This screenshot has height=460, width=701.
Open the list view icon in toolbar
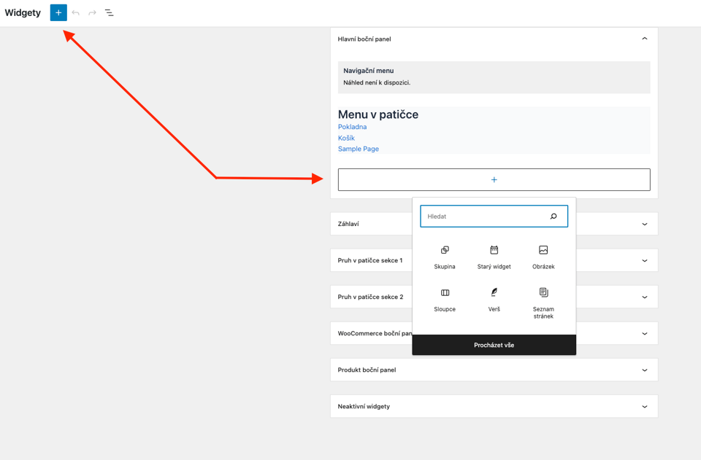[x=109, y=13]
